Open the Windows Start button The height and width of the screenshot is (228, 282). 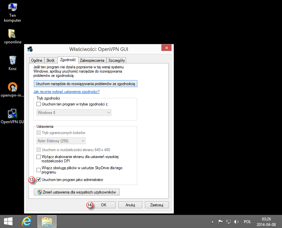8,221
